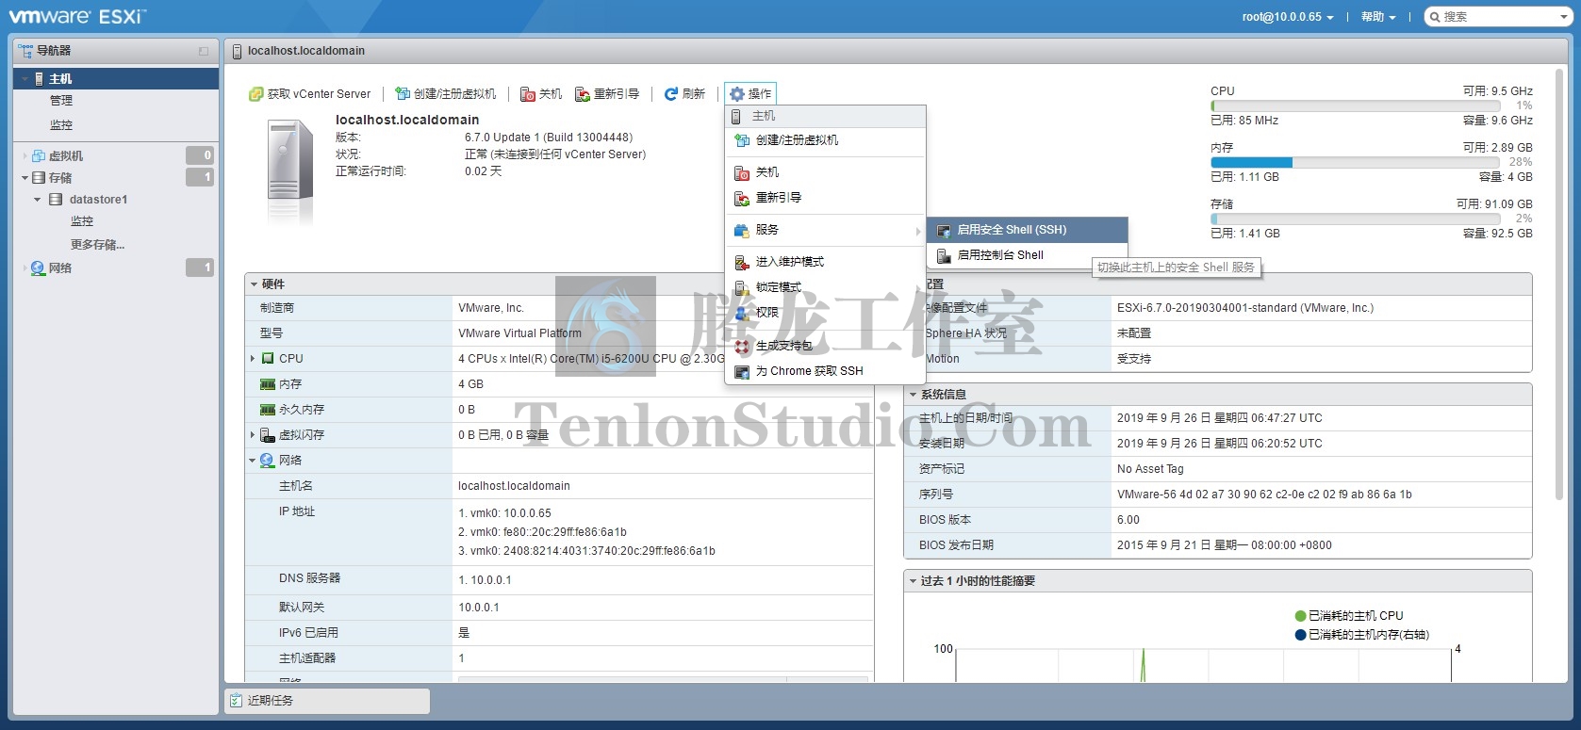The width and height of the screenshot is (1581, 730).
Task: Click the 已消耗的主机内存(右轴) legend item
Action: click(x=1362, y=635)
